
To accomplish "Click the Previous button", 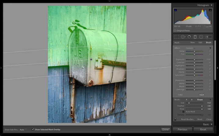I will [x=182, y=130].
